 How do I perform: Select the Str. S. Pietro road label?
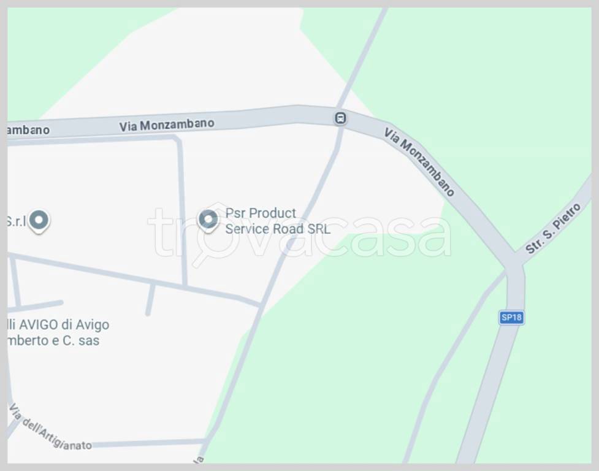[553, 228]
